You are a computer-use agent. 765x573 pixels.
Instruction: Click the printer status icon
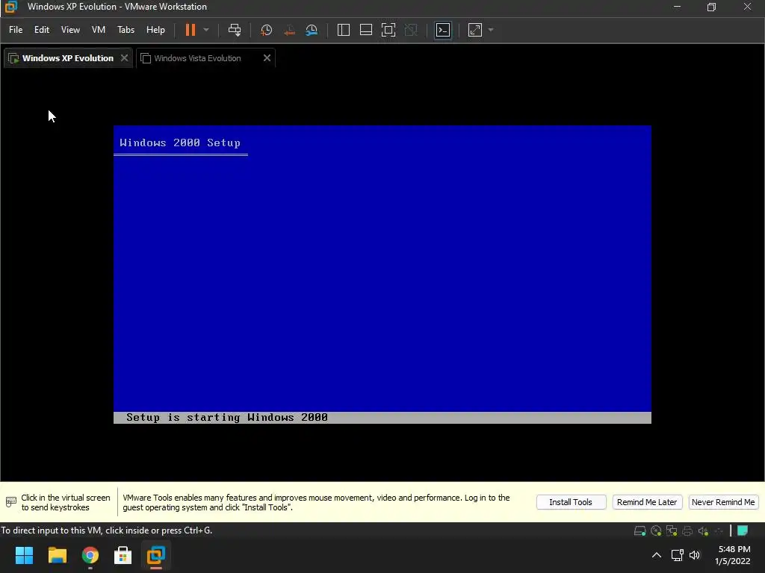pyautogui.click(x=687, y=530)
